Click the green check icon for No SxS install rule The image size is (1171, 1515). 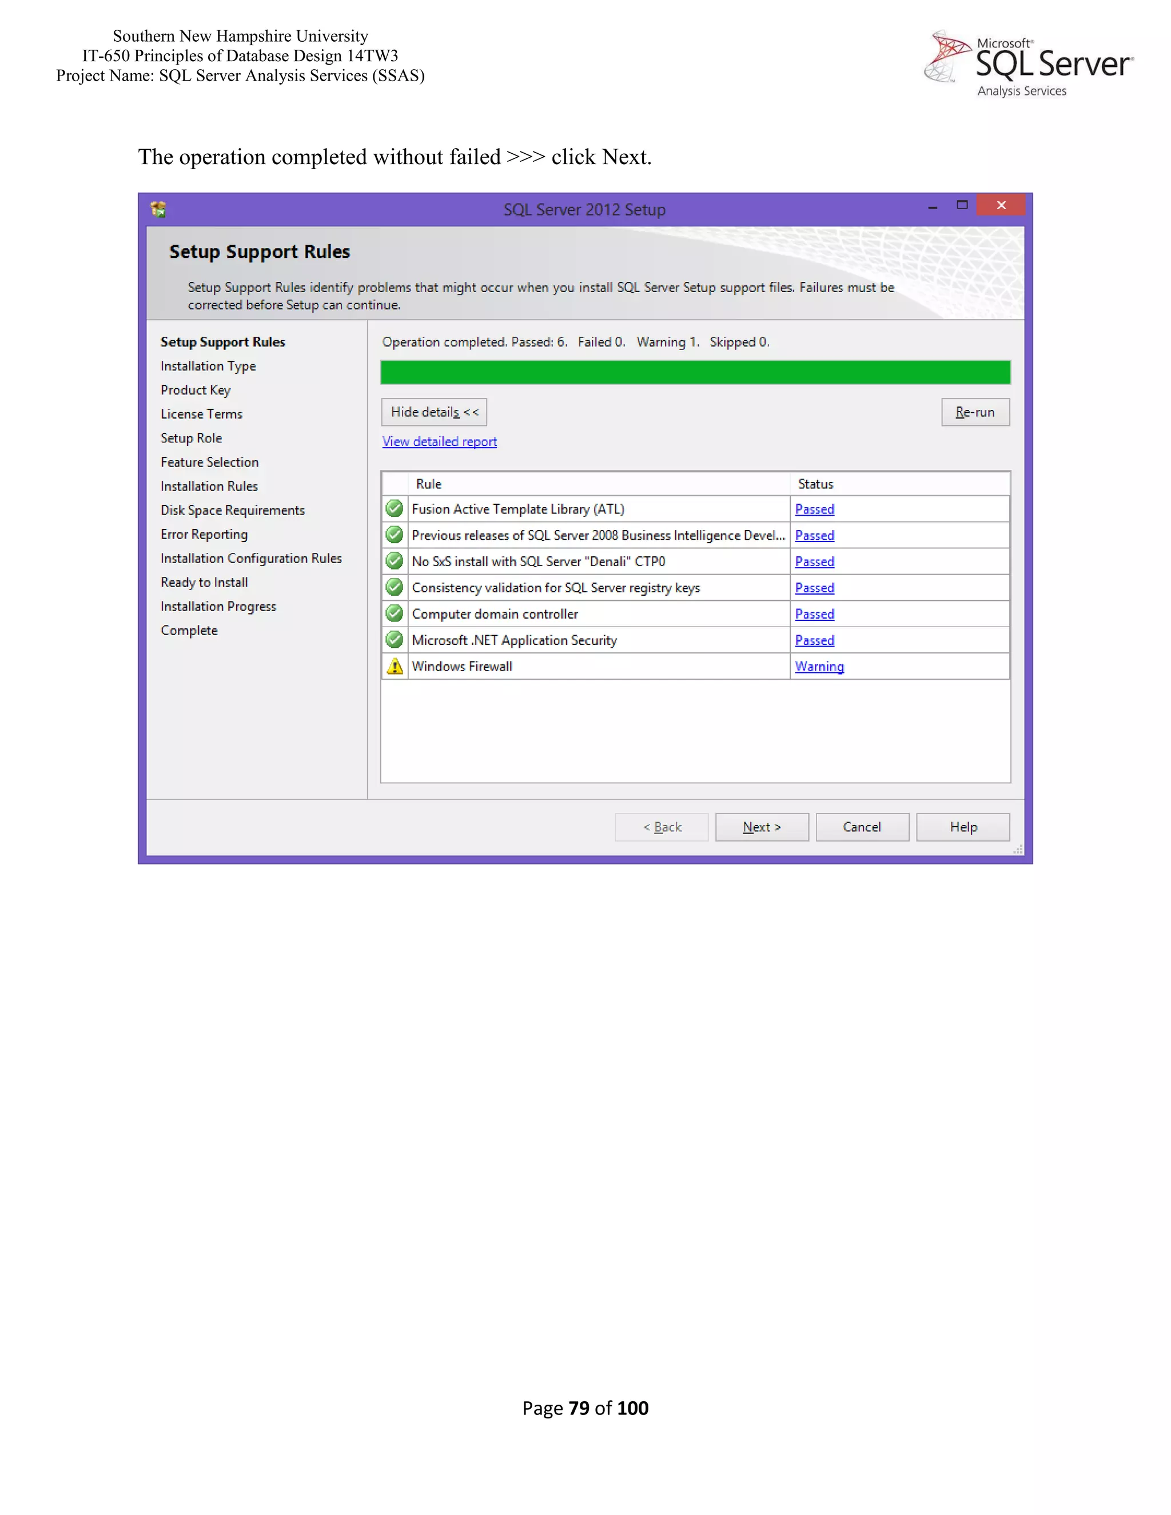pos(394,560)
